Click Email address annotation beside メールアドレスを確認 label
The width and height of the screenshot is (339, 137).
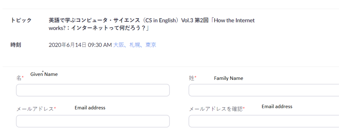tap(277, 107)
